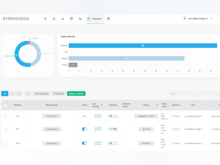
Task: Select the checkbox for meeting 495
Action: click(x=5, y=117)
